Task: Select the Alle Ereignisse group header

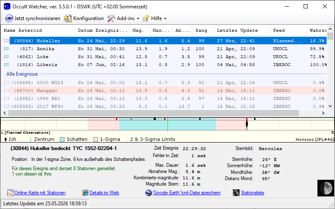Action: pyautogui.click(x=22, y=74)
